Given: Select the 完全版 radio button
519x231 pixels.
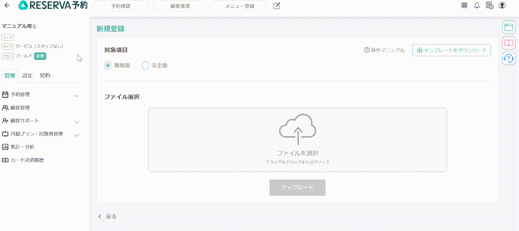Looking at the screenshot, I should [145, 65].
